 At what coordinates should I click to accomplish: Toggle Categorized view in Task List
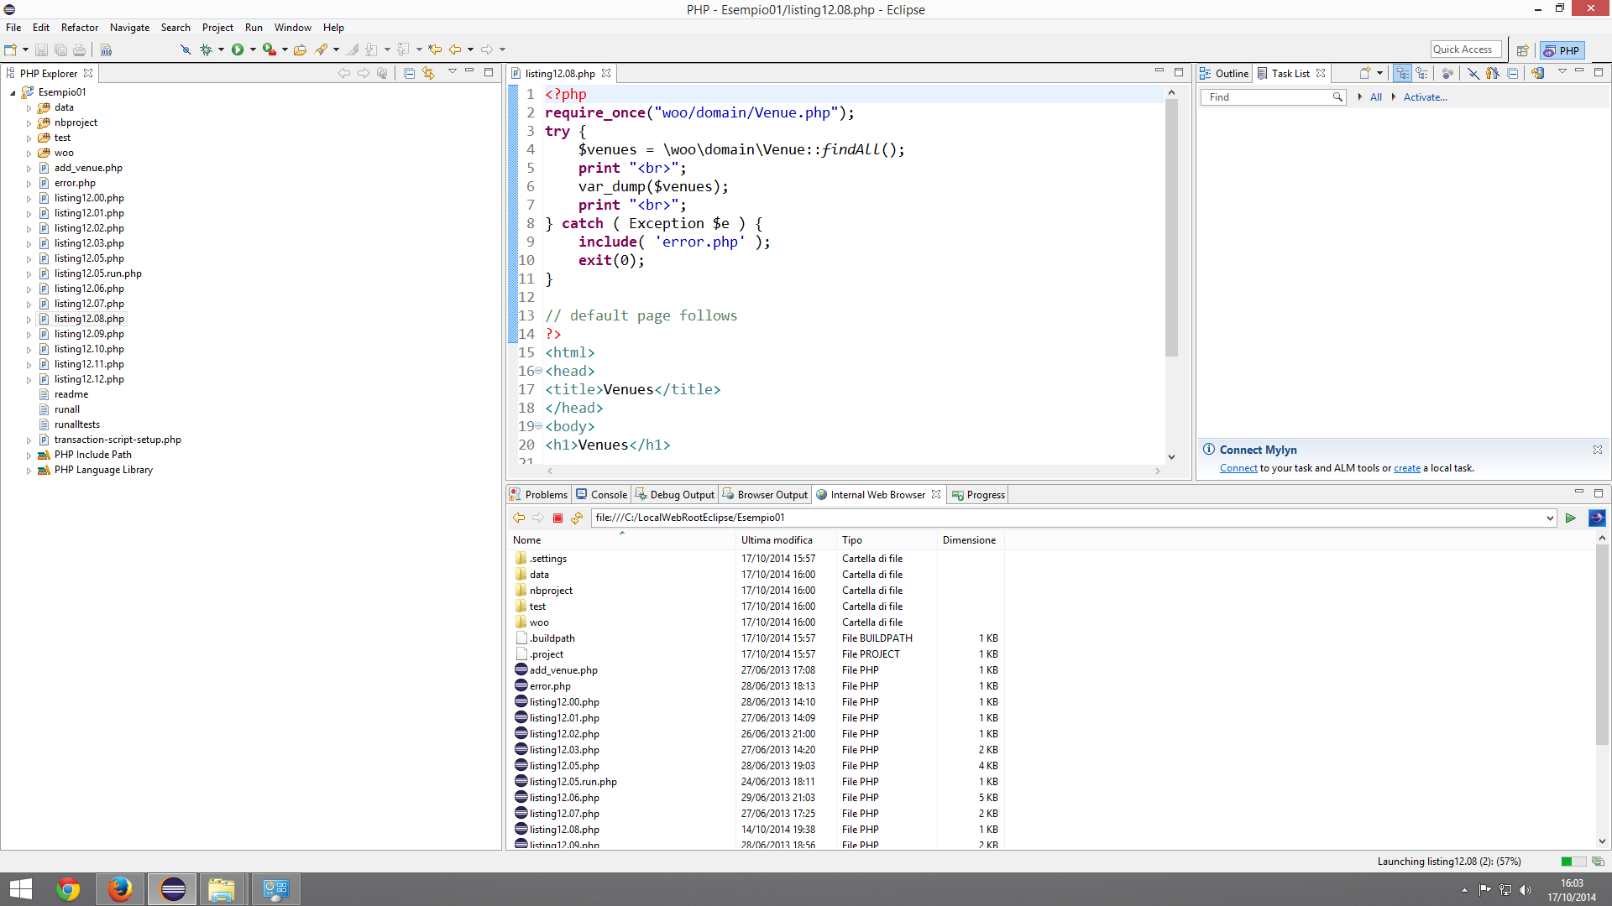tap(1402, 74)
